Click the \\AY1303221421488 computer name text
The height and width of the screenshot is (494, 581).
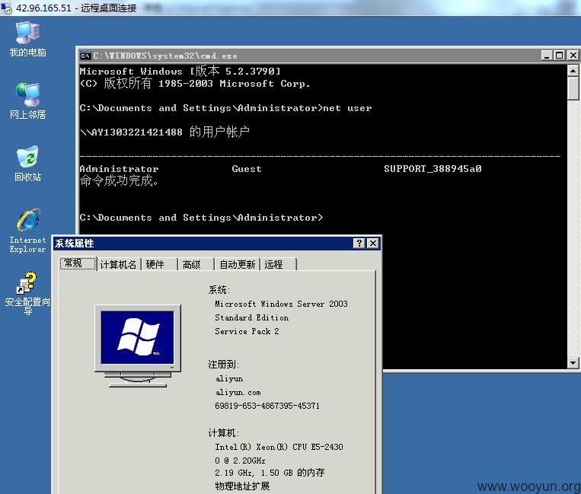[131, 132]
